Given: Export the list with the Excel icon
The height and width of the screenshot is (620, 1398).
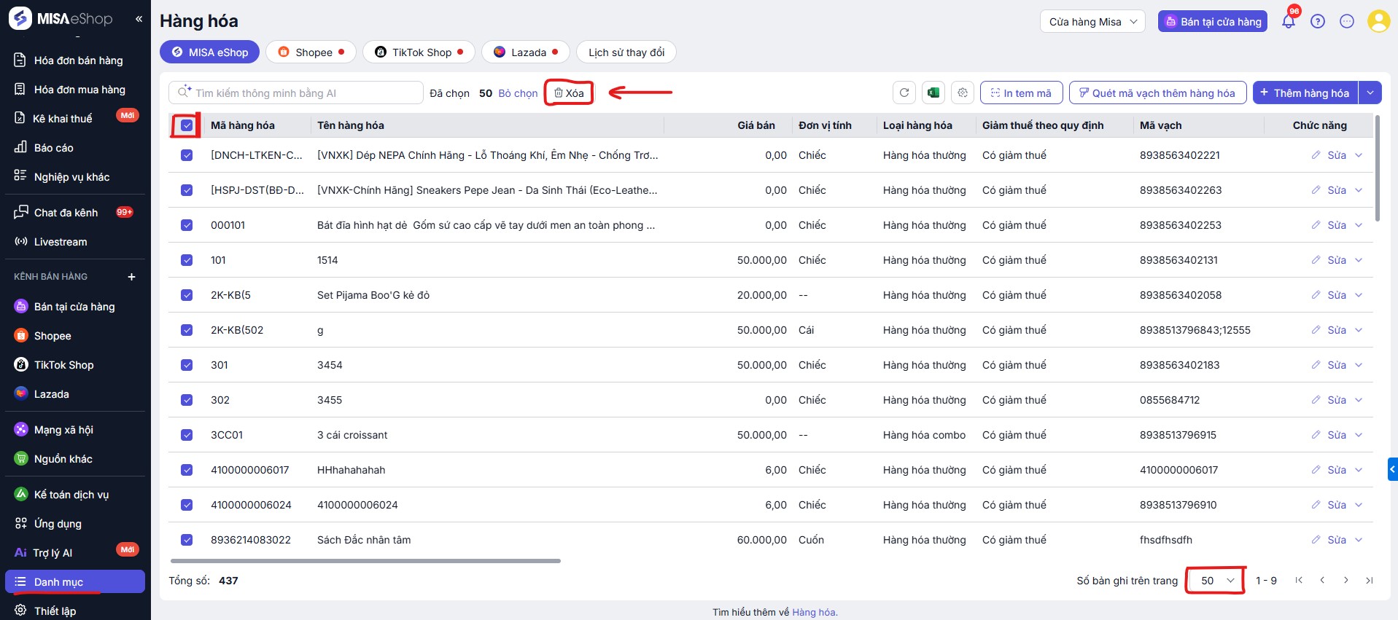Looking at the screenshot, I should [933, 93].
